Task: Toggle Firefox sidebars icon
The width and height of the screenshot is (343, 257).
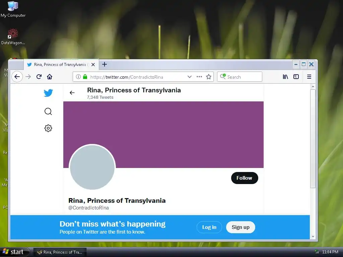Action: point(296,77)
